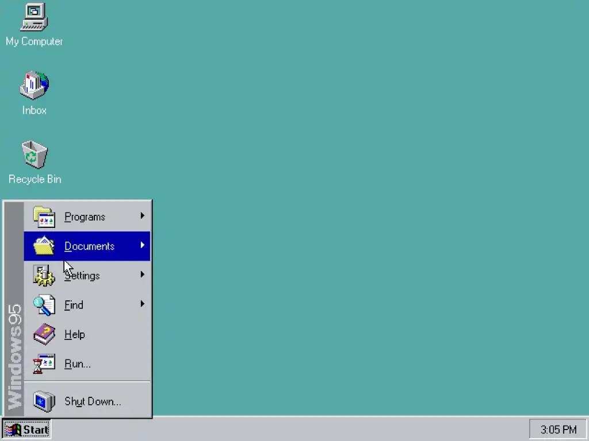
Task: Click the Shut Down monitor icon
Action: [x=44, y=401]
